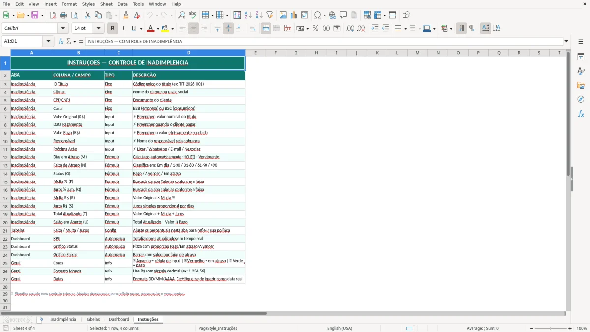The height and width of the screenshot is (332, 590).
Task: Click the zoom slider handle
Action: coord(551,328)
